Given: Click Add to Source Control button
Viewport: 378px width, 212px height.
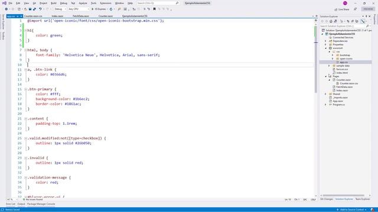Looking at the screenshot, I should [x=352, y=210].
